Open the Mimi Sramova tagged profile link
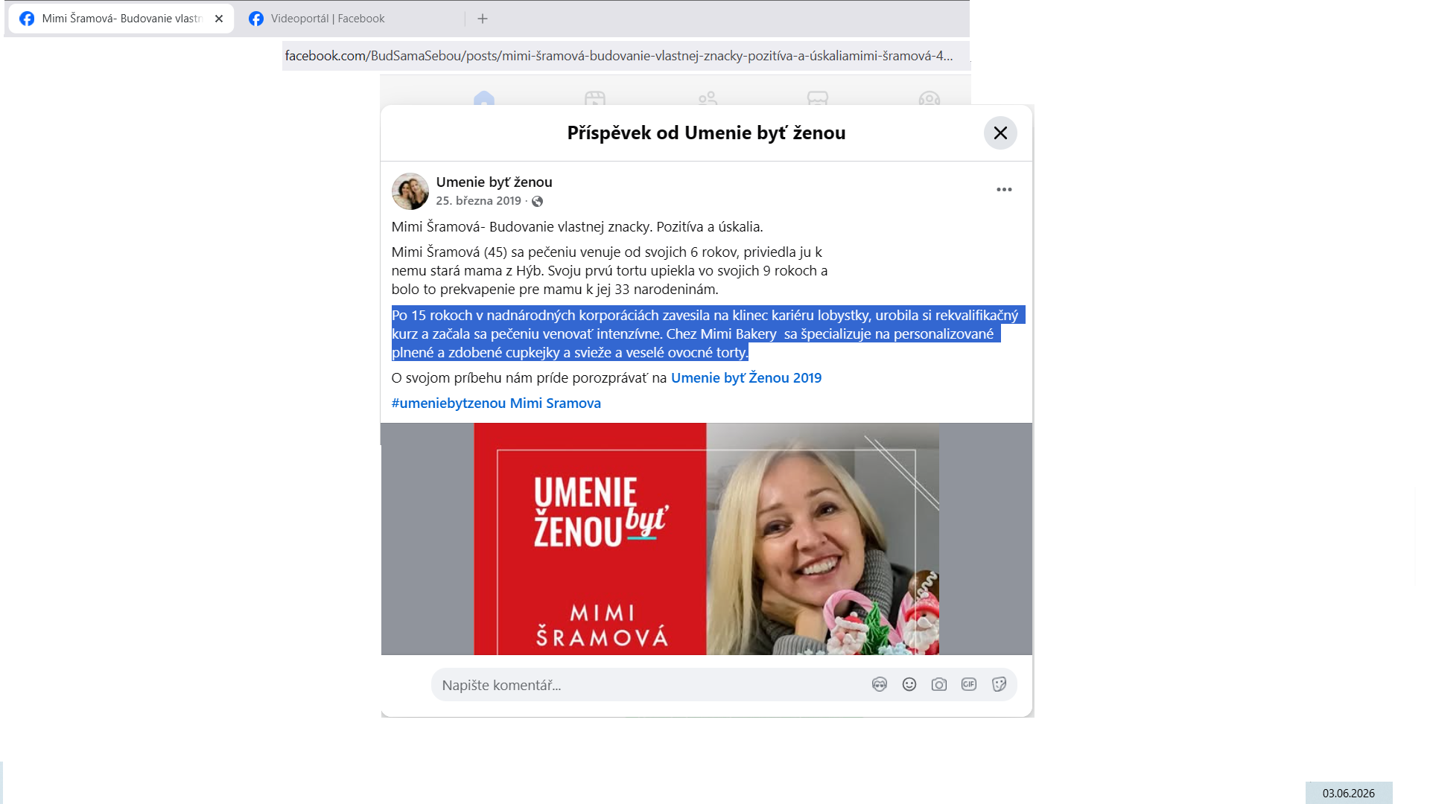 coord(556,403)
